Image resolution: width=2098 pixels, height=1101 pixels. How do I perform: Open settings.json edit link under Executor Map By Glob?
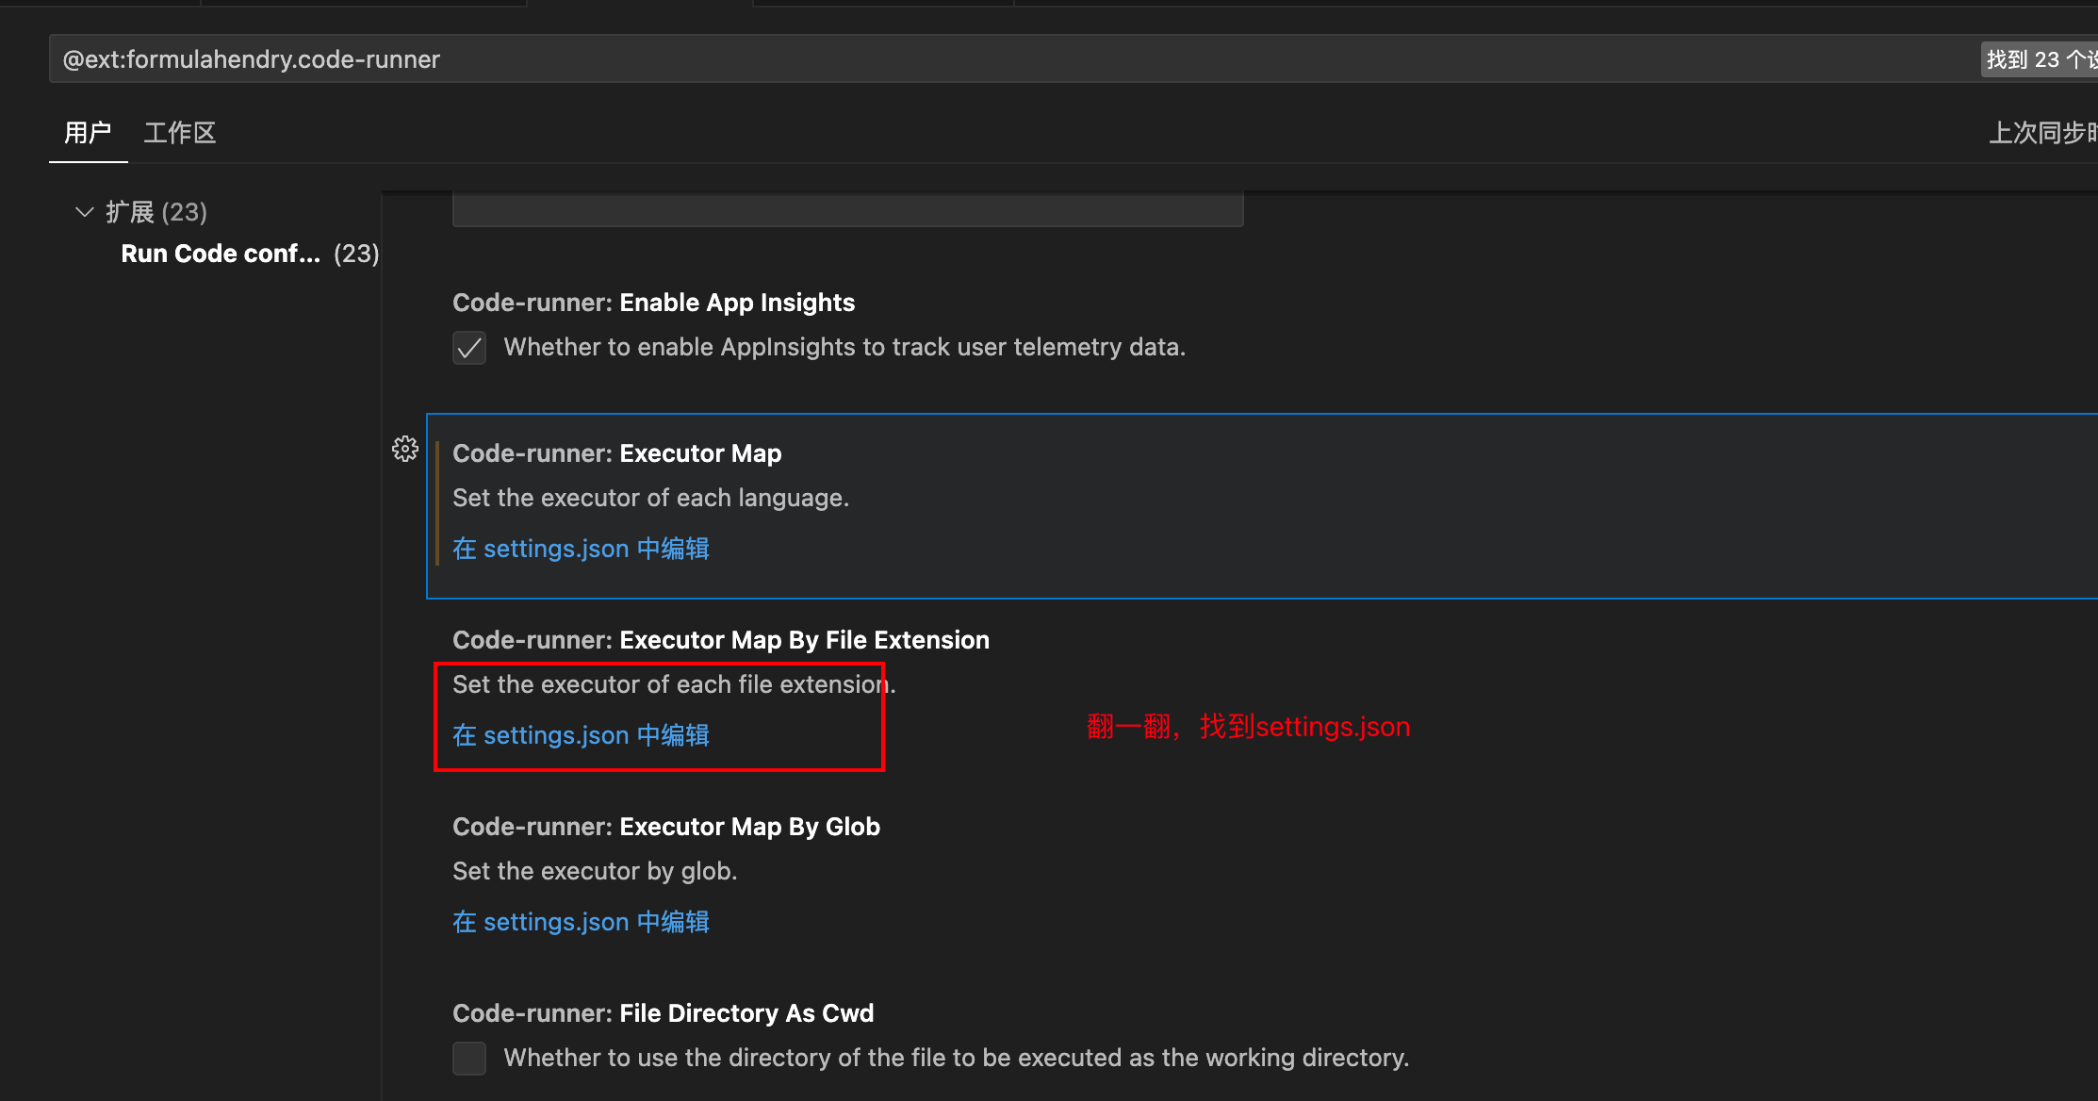coord(581,922)
